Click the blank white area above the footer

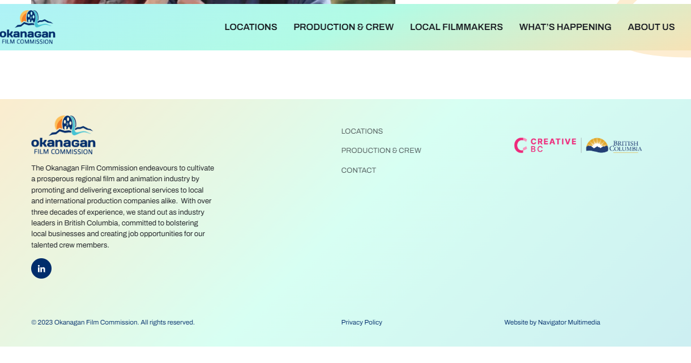(x=340, y=75)
